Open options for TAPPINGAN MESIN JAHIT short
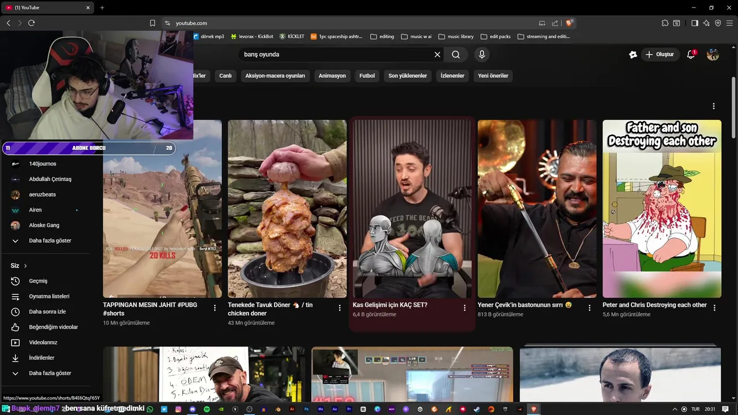Viewport: 738px width, 415px height. [214, 308]
